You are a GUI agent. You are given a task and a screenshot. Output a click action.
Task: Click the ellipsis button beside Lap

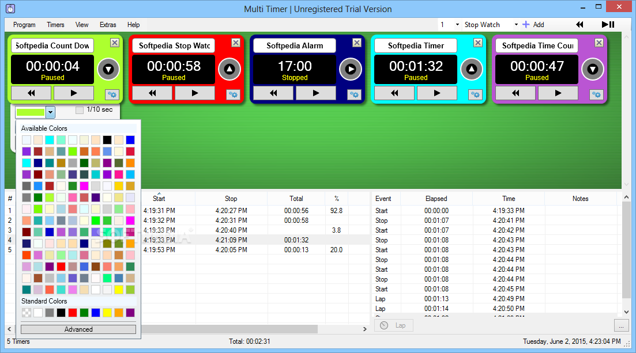point(621,325)
